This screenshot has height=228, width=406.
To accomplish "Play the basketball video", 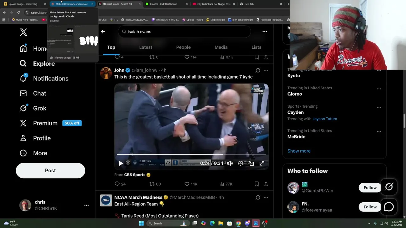I will coord(121,163).
